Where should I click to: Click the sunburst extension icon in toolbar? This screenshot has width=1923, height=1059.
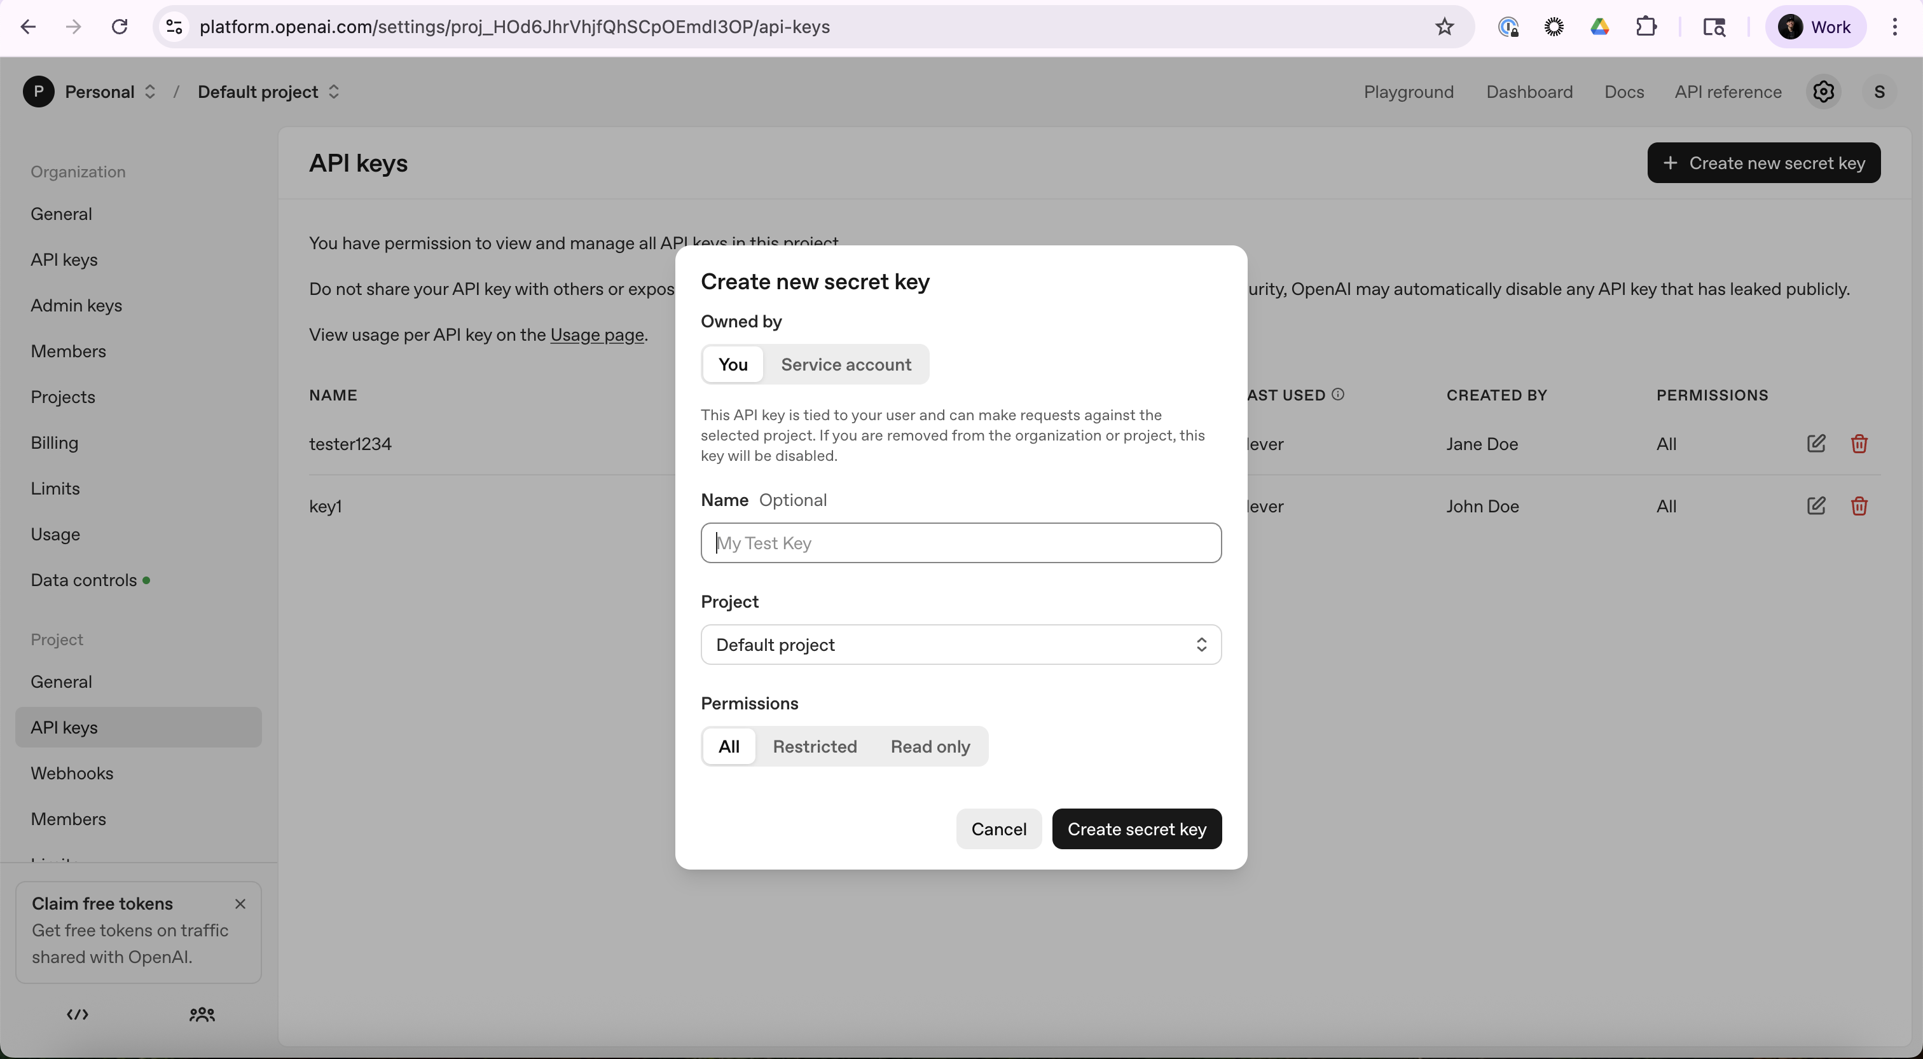[1554, 27]
